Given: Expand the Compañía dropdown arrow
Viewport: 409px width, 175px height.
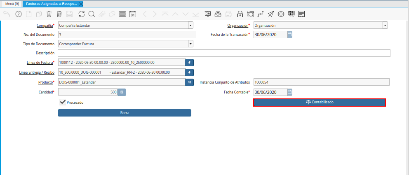Looking at the screenshot, I should [190, 25].
